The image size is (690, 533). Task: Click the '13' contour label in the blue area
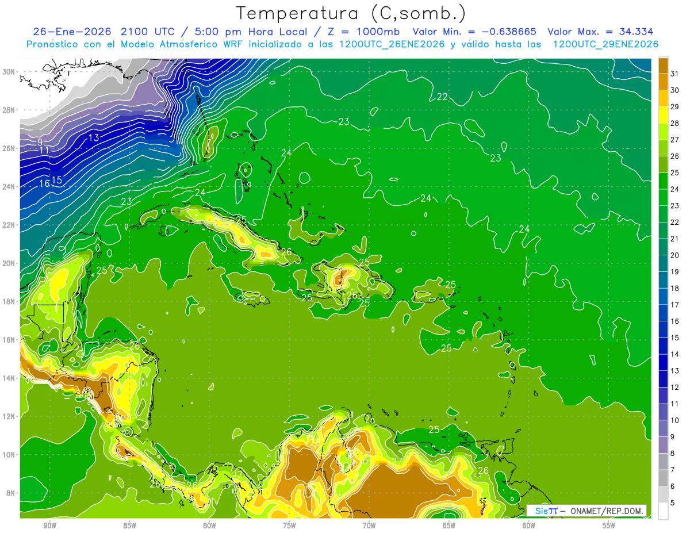(x=94, y=137)
